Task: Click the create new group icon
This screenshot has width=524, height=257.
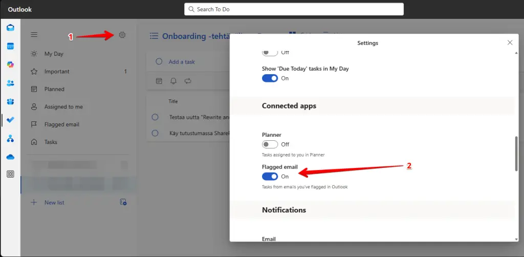Action: (123, 202)
